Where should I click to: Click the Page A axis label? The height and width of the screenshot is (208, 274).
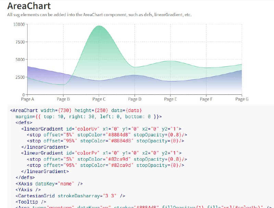pyautogui.click(x=27, y=99)
